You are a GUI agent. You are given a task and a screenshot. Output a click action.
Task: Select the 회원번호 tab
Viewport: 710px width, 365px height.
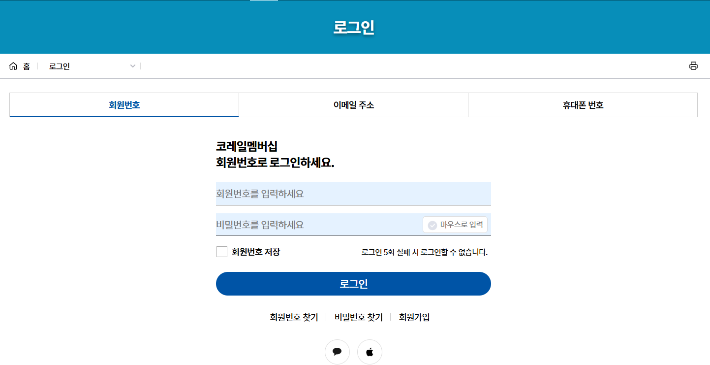pyautogui.click(x=124, y=105)
